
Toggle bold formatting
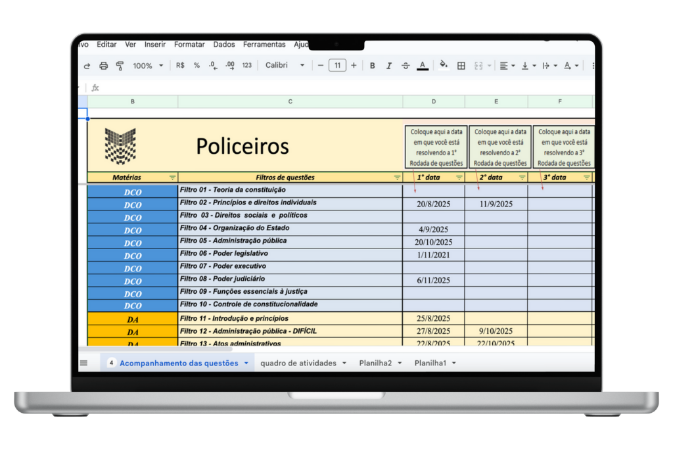(x=373, y=66)
